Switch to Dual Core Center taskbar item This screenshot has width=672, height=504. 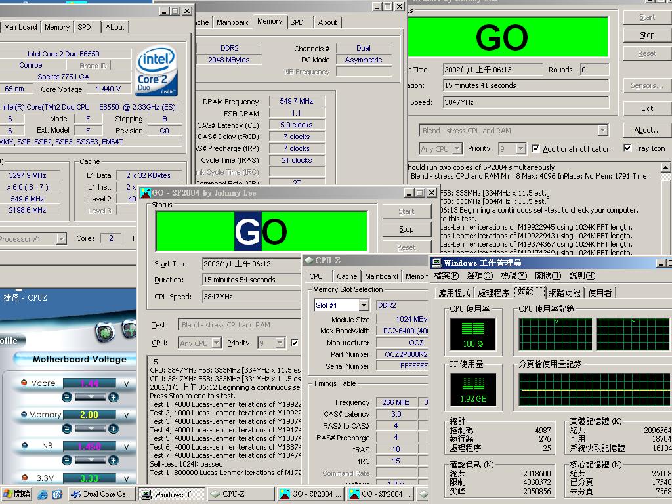[102, 494]
